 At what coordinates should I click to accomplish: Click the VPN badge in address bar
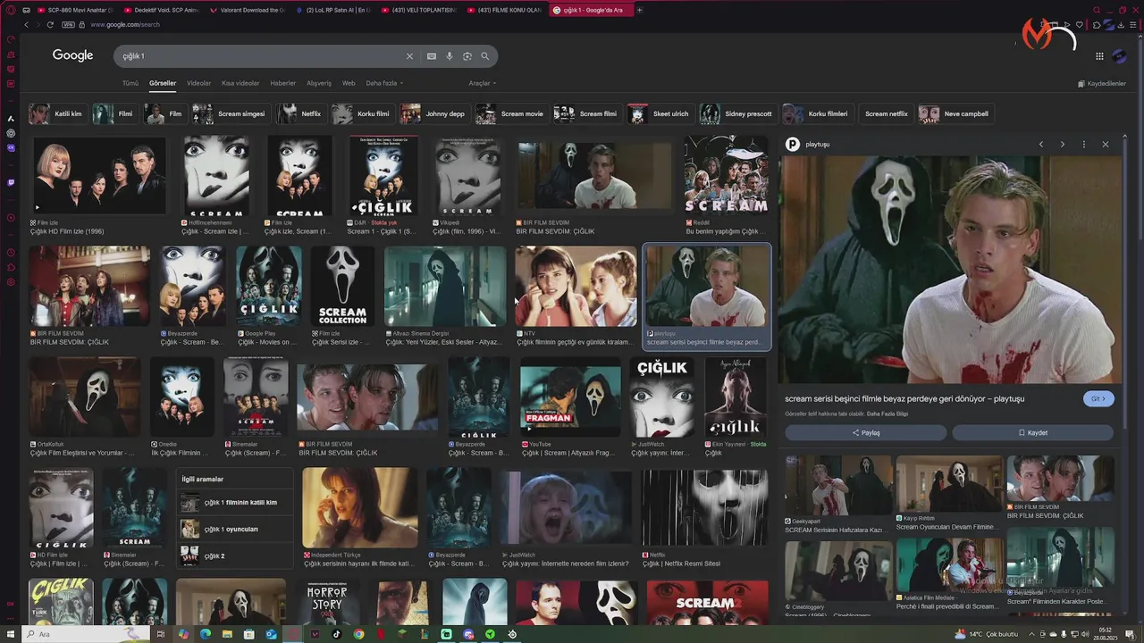70,24
